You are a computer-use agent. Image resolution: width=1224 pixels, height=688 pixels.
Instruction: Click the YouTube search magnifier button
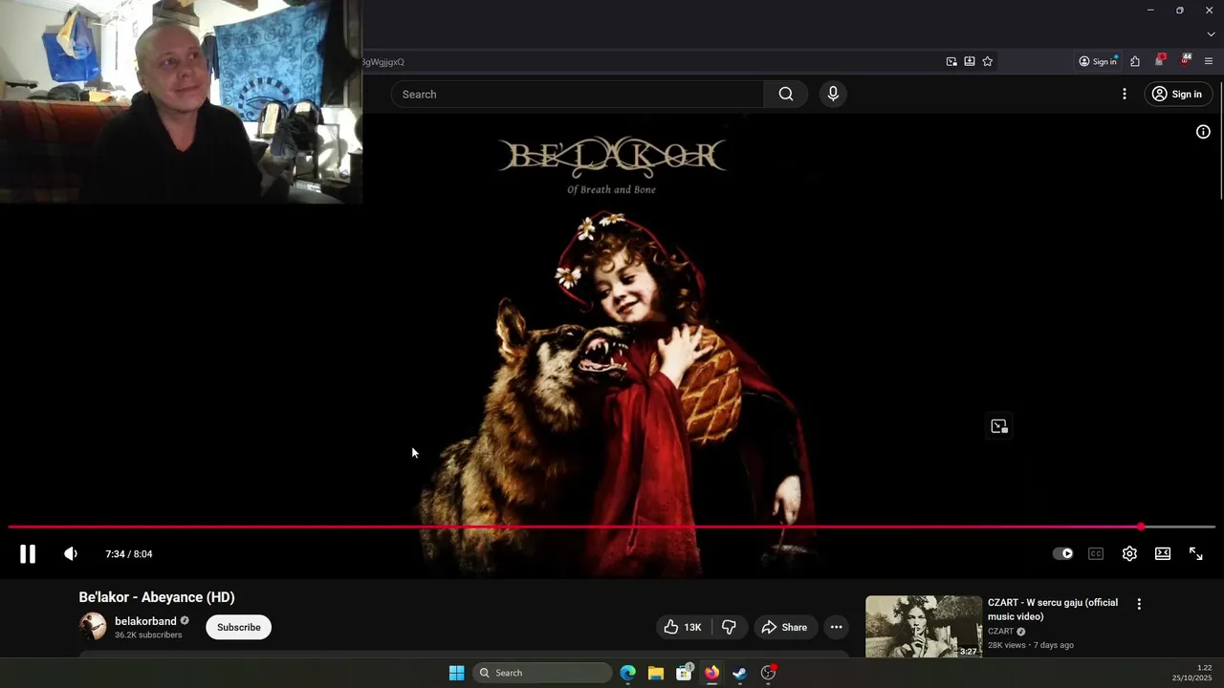point(786,95)
